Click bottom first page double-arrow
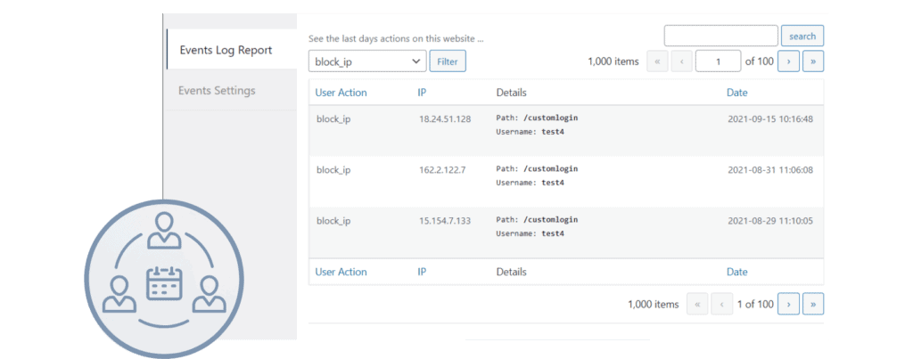The image size is (913, 359). point(697,304)
